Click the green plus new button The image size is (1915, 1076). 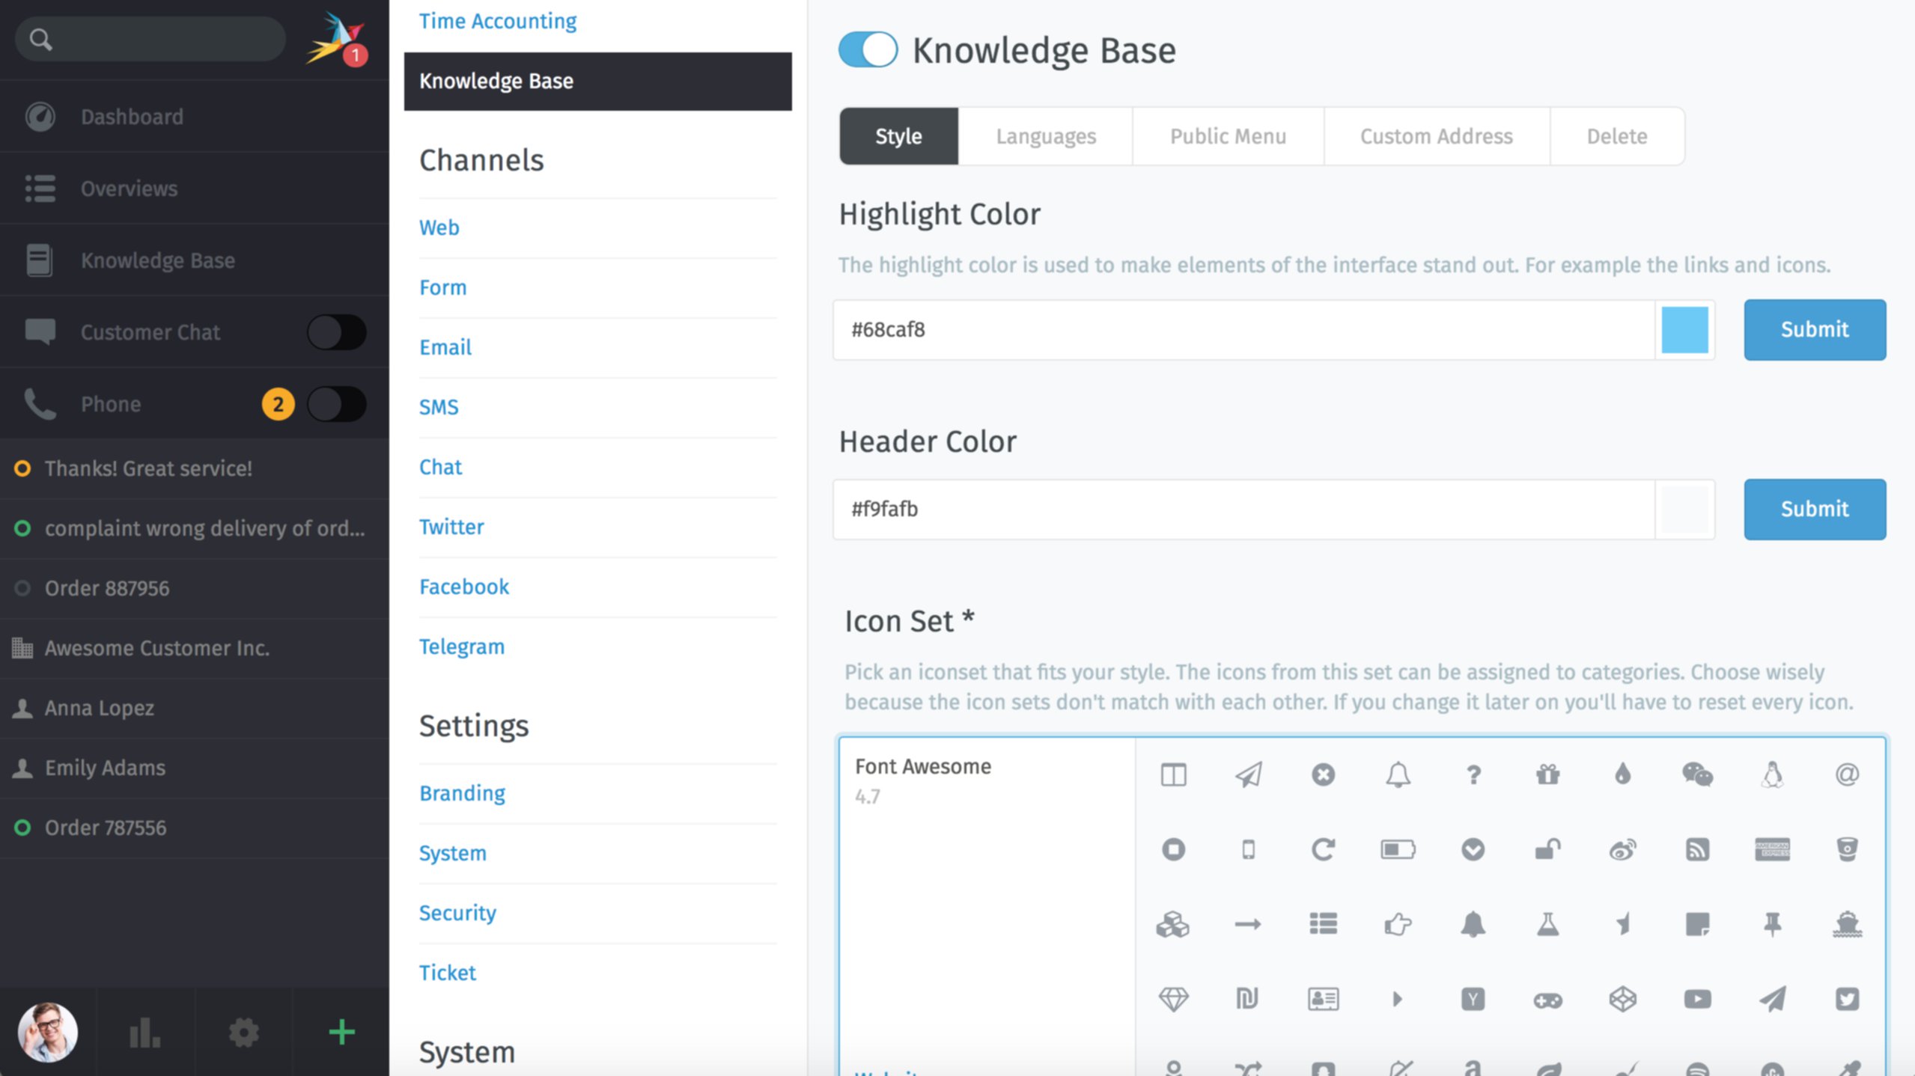pyautogui.click(x=341, y=1033)
